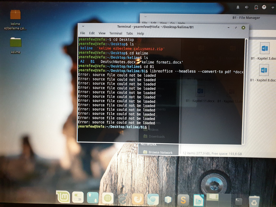Click the blue 'B1' directory in ls output
This screenshot has height=207, width=276.
[x=93, y=61]
